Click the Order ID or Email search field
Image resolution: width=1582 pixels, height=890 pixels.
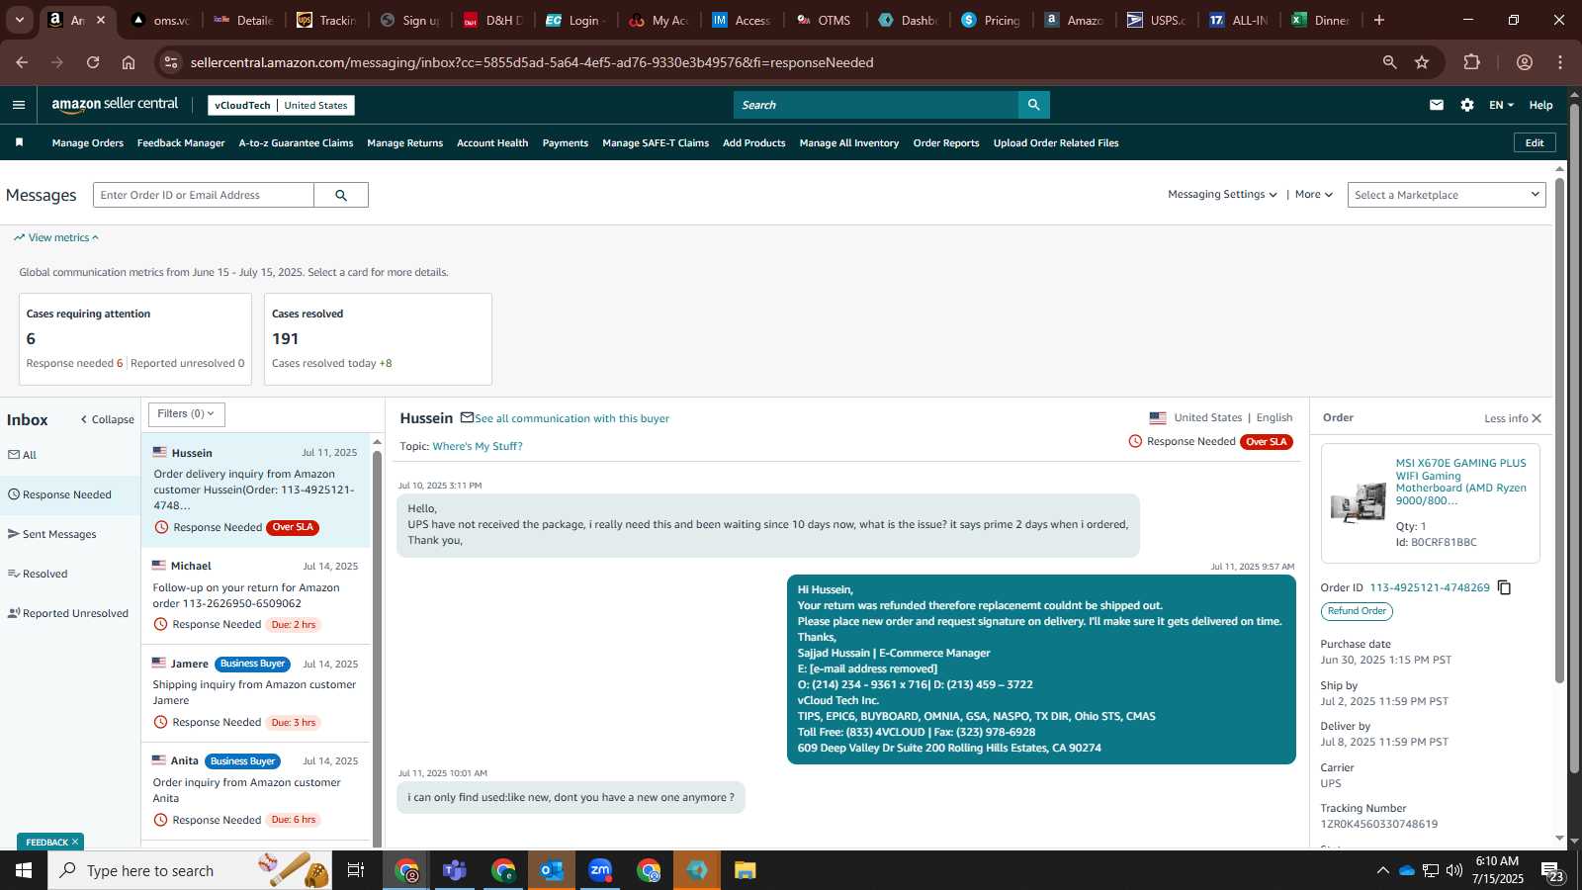pos(204,195)
